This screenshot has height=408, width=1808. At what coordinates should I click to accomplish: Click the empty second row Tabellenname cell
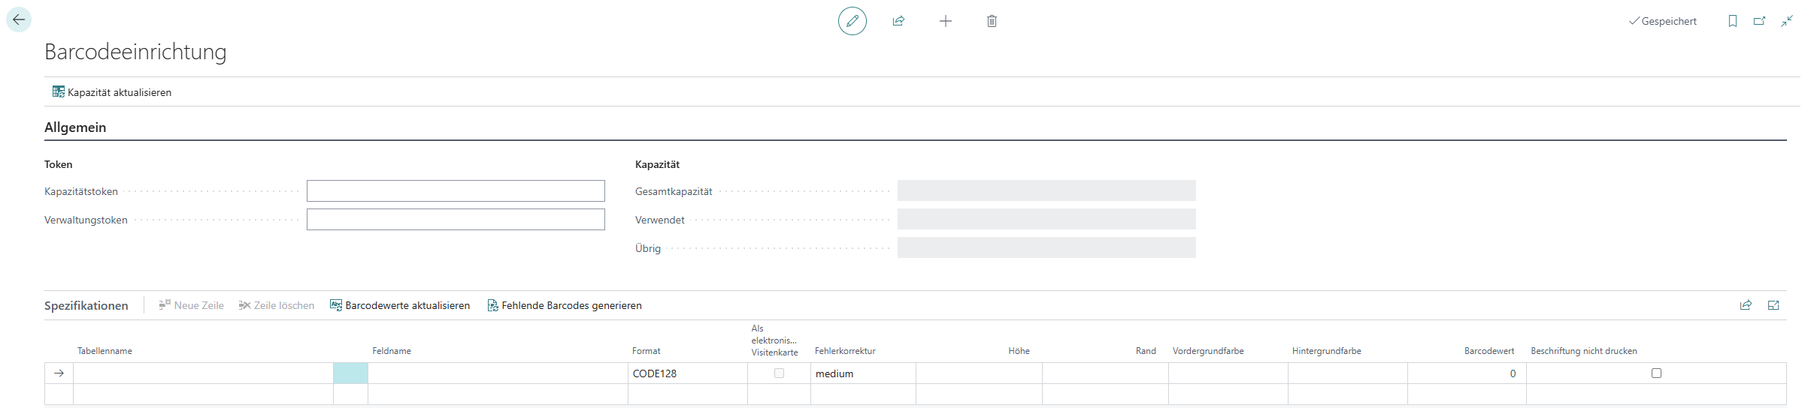click(203, 394)
